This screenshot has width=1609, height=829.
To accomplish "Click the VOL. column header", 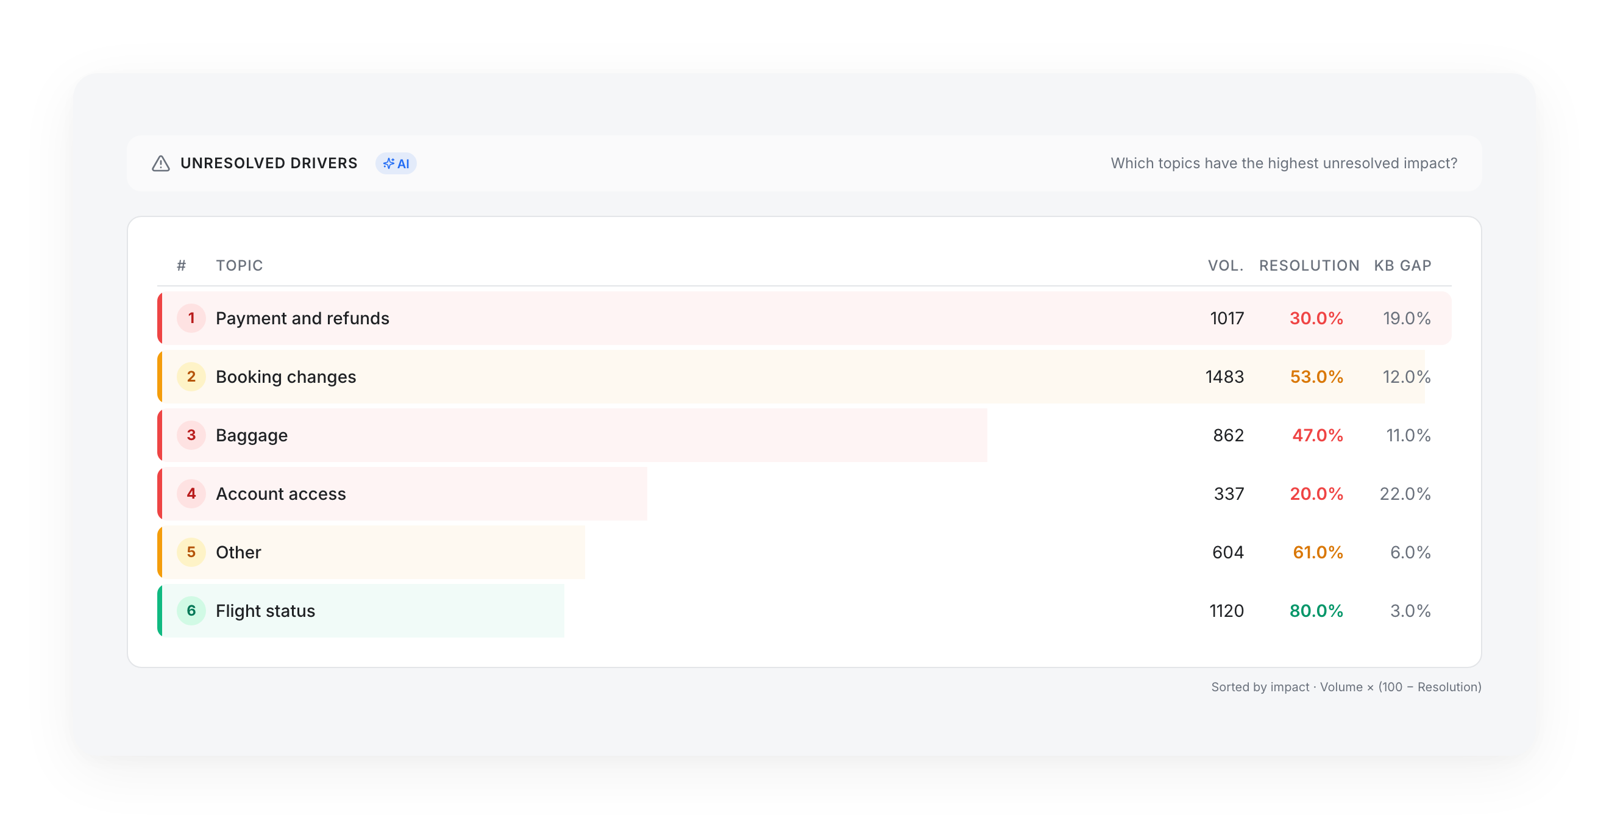I will click(x=1226, y=266).
